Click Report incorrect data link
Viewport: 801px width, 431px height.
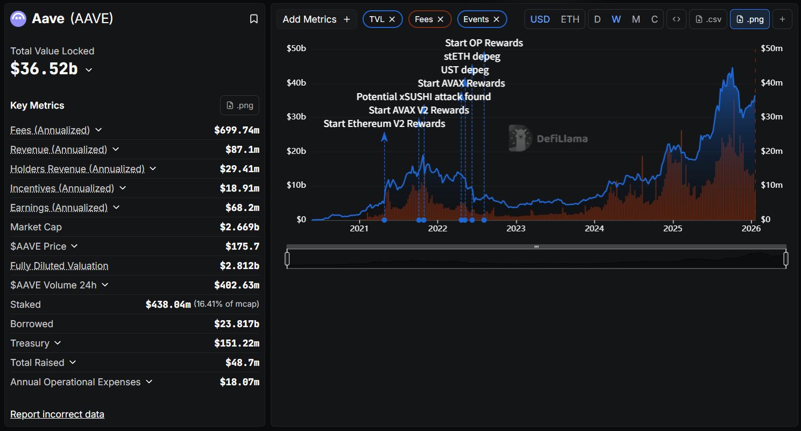click(57, 414)
